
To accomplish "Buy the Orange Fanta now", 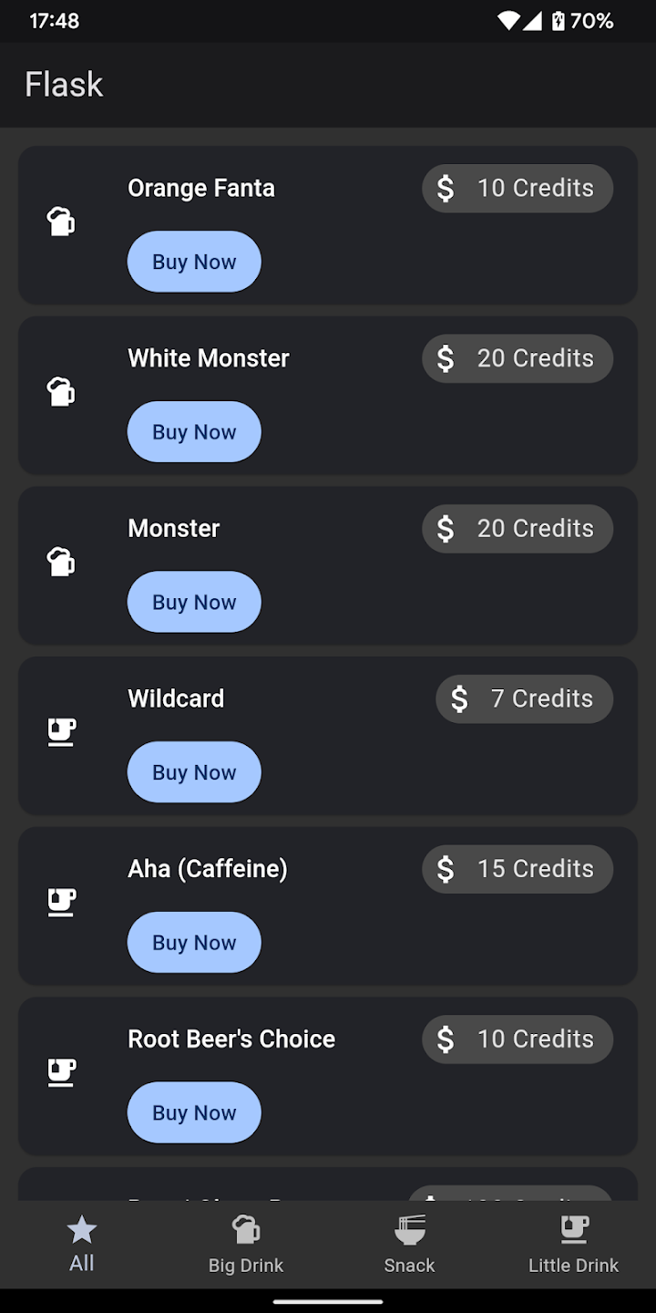I will 194,262.
